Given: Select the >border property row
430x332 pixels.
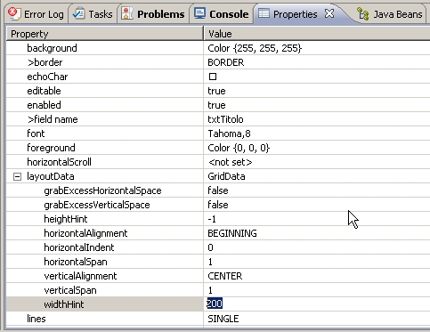Looking at the screenshot, I should [x=218, y=62].
